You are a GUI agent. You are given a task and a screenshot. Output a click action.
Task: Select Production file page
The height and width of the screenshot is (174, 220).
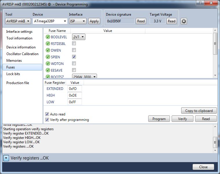click(18, 83)
